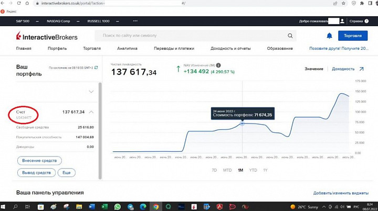This screenshot has height=211, width=378.
Task: Go to browser home page icon
Action: [27, 3]
